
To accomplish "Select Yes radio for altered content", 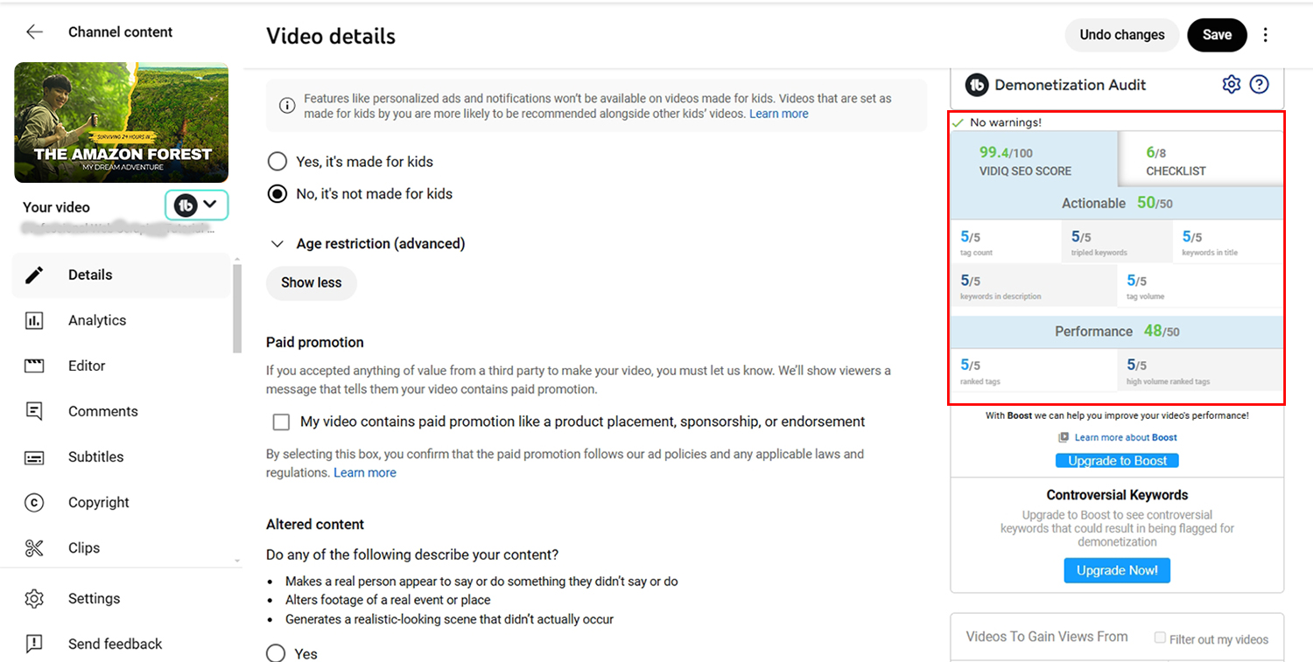I will pos(277,653).
